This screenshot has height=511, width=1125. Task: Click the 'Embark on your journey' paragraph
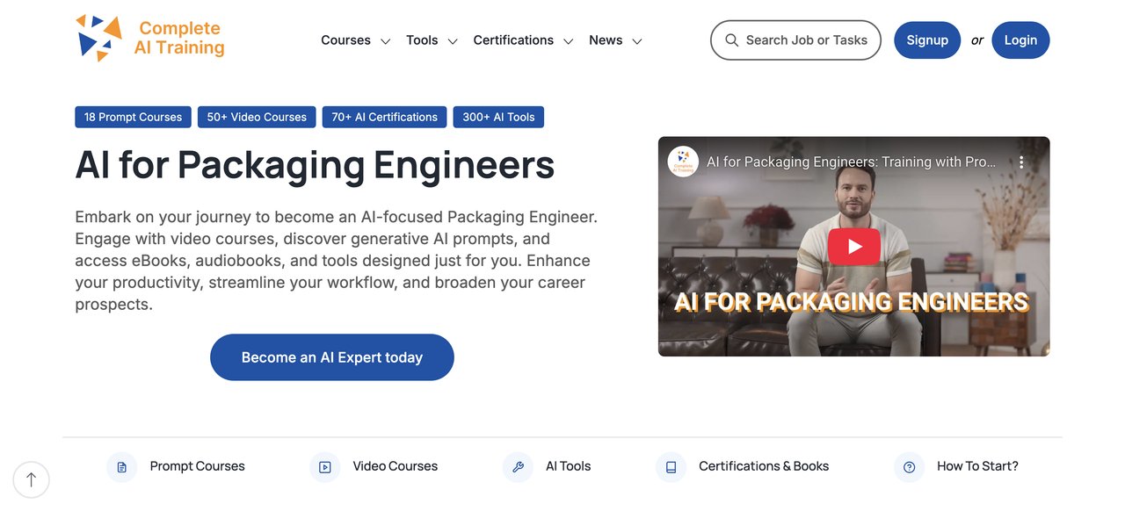[x=337, y=261]
